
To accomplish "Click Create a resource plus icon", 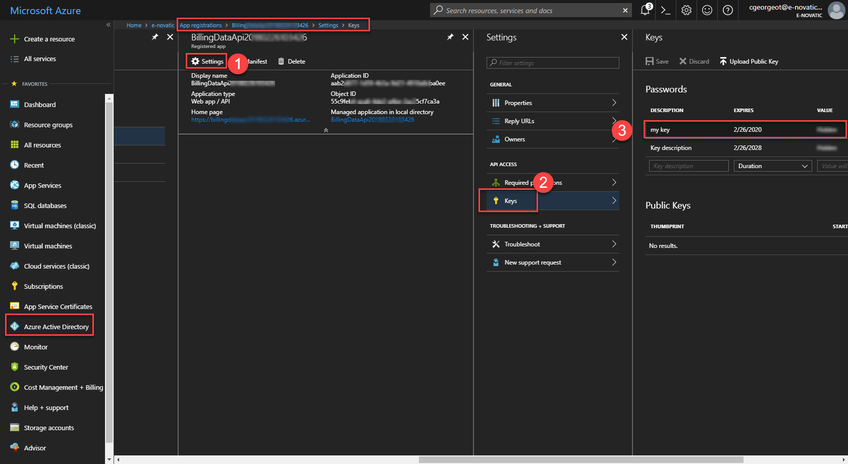I will coord(15,39).
